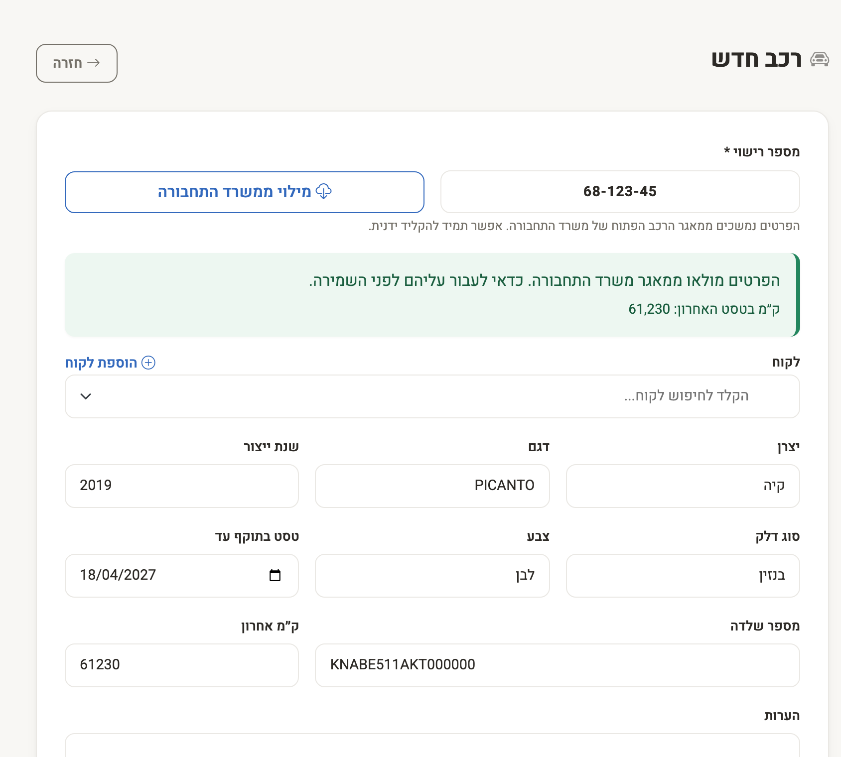The width and height of the screenshot is (841, 757).
Task: Click the license number field '68-123-45'
Action: point(620,192)
